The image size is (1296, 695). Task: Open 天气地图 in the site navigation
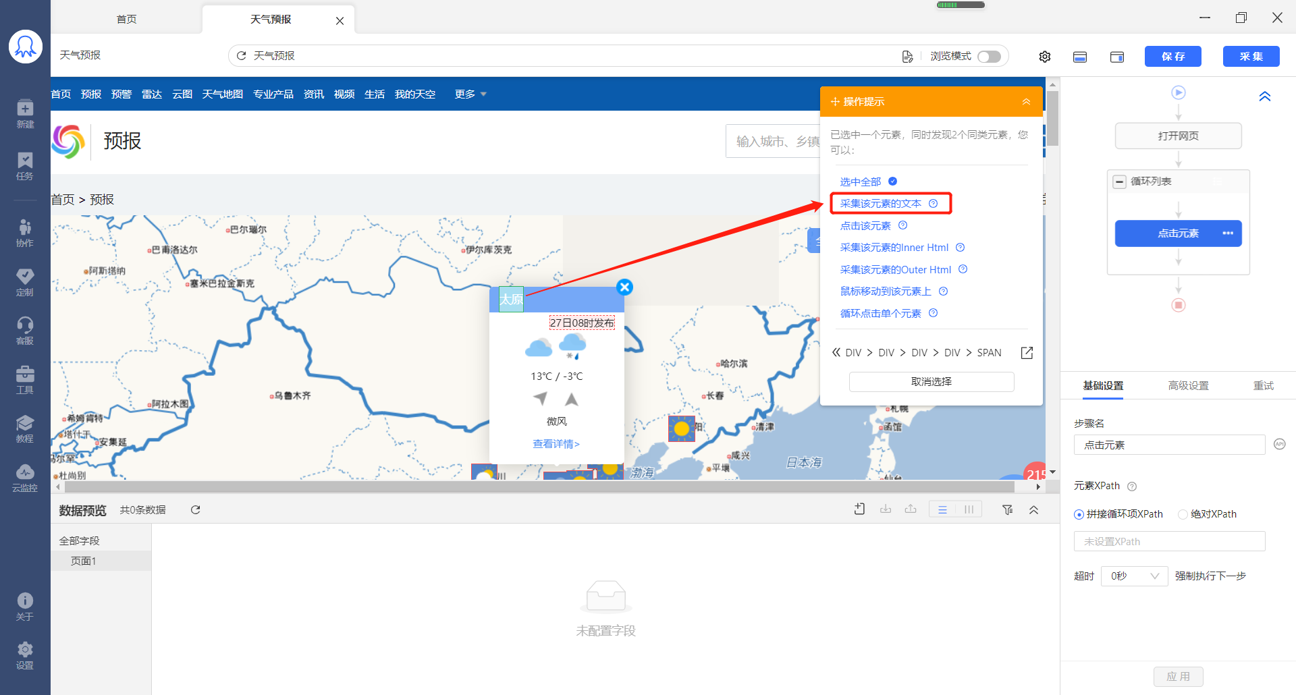[x=222, y=94]
